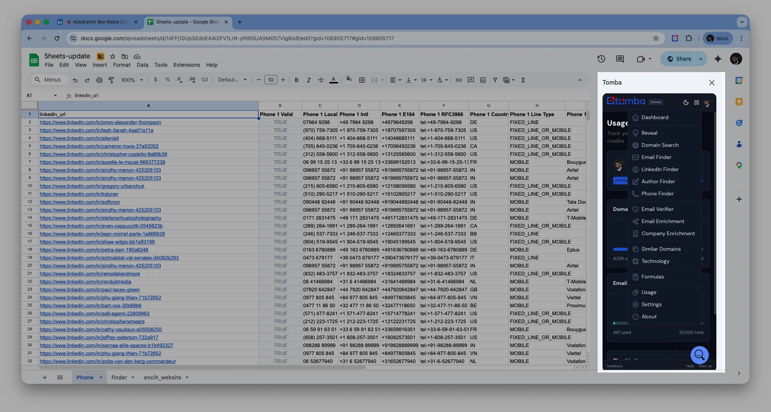Click the Tomba search floating button
This screenshot has width=771, height=412.
(x=699, y=355)
